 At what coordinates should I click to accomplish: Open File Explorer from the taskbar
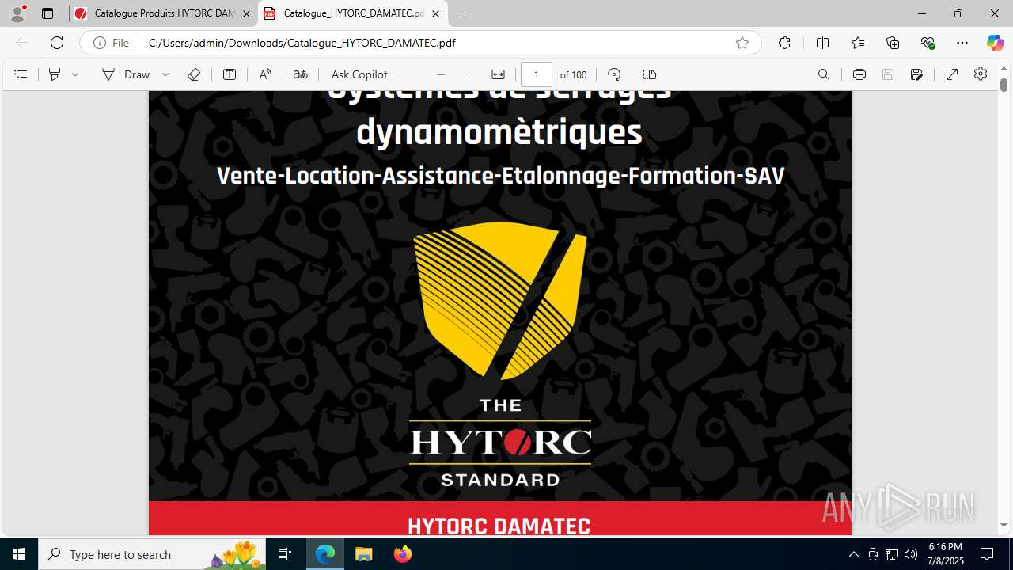363,554
